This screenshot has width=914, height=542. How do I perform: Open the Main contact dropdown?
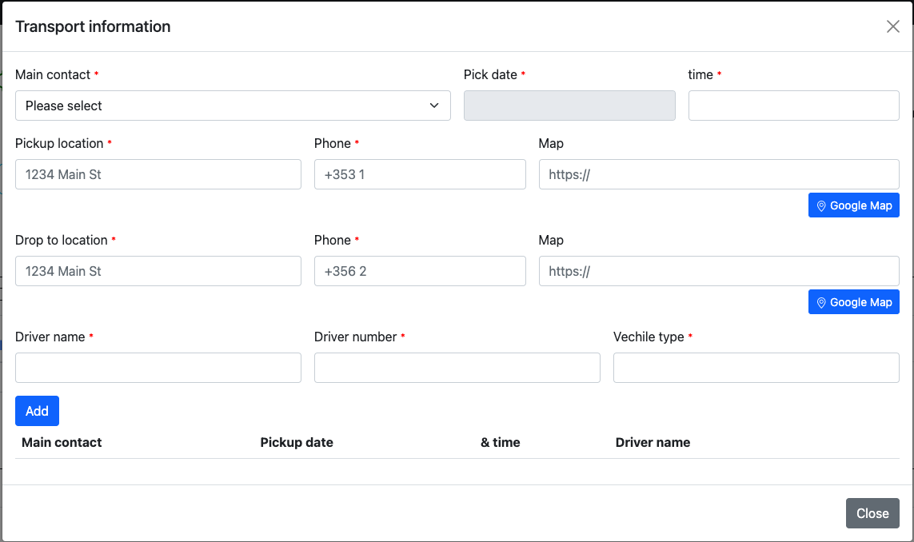(x=233, y=106)
